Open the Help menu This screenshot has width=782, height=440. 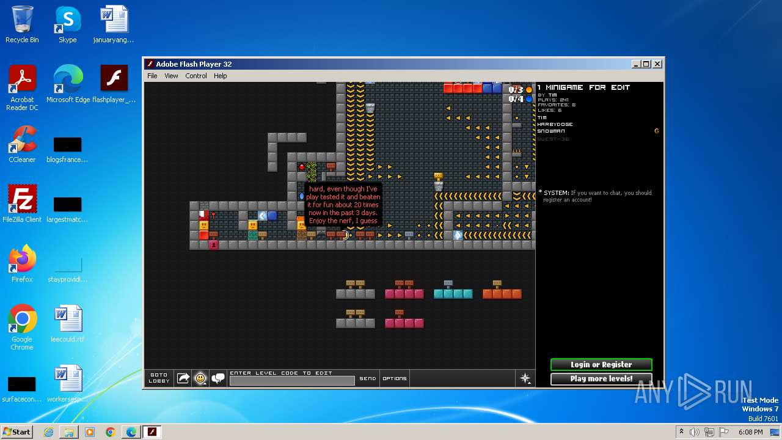point(221,76)
